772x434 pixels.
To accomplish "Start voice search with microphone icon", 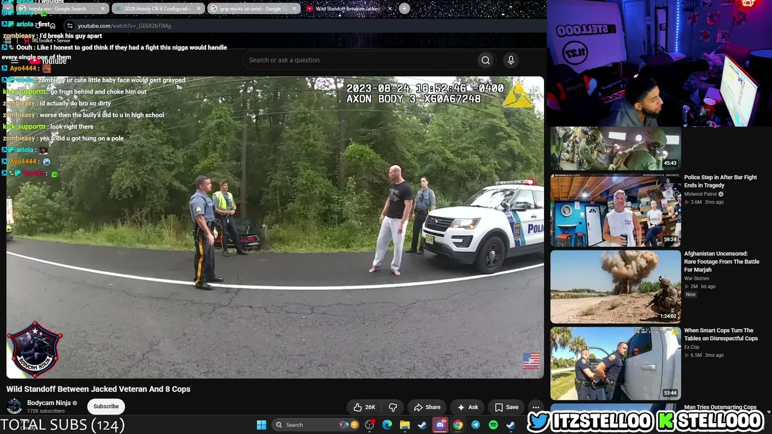I will click(x=511, y=60).
